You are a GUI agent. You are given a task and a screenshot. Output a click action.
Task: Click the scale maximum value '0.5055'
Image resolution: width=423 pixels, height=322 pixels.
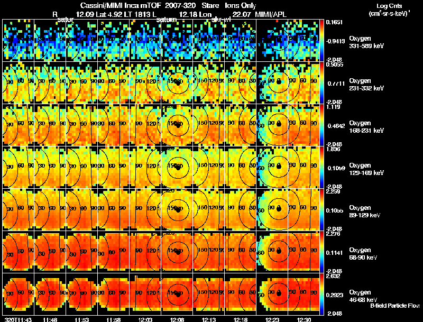(335, 65)
